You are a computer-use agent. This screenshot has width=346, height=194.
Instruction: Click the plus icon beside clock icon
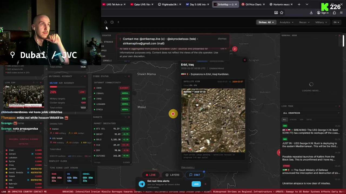click(x=118, y=22)
